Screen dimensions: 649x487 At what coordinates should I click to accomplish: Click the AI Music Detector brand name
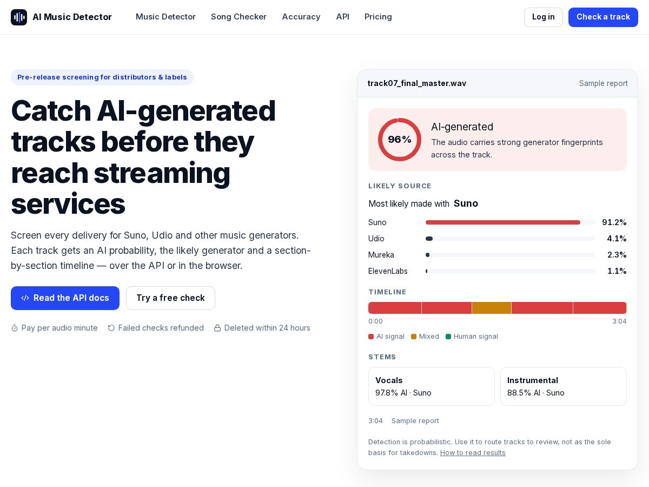pyautogui.click(x=72, y=17)
